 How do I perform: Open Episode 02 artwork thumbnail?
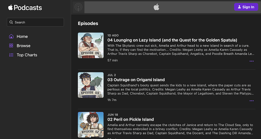[91, 125]
